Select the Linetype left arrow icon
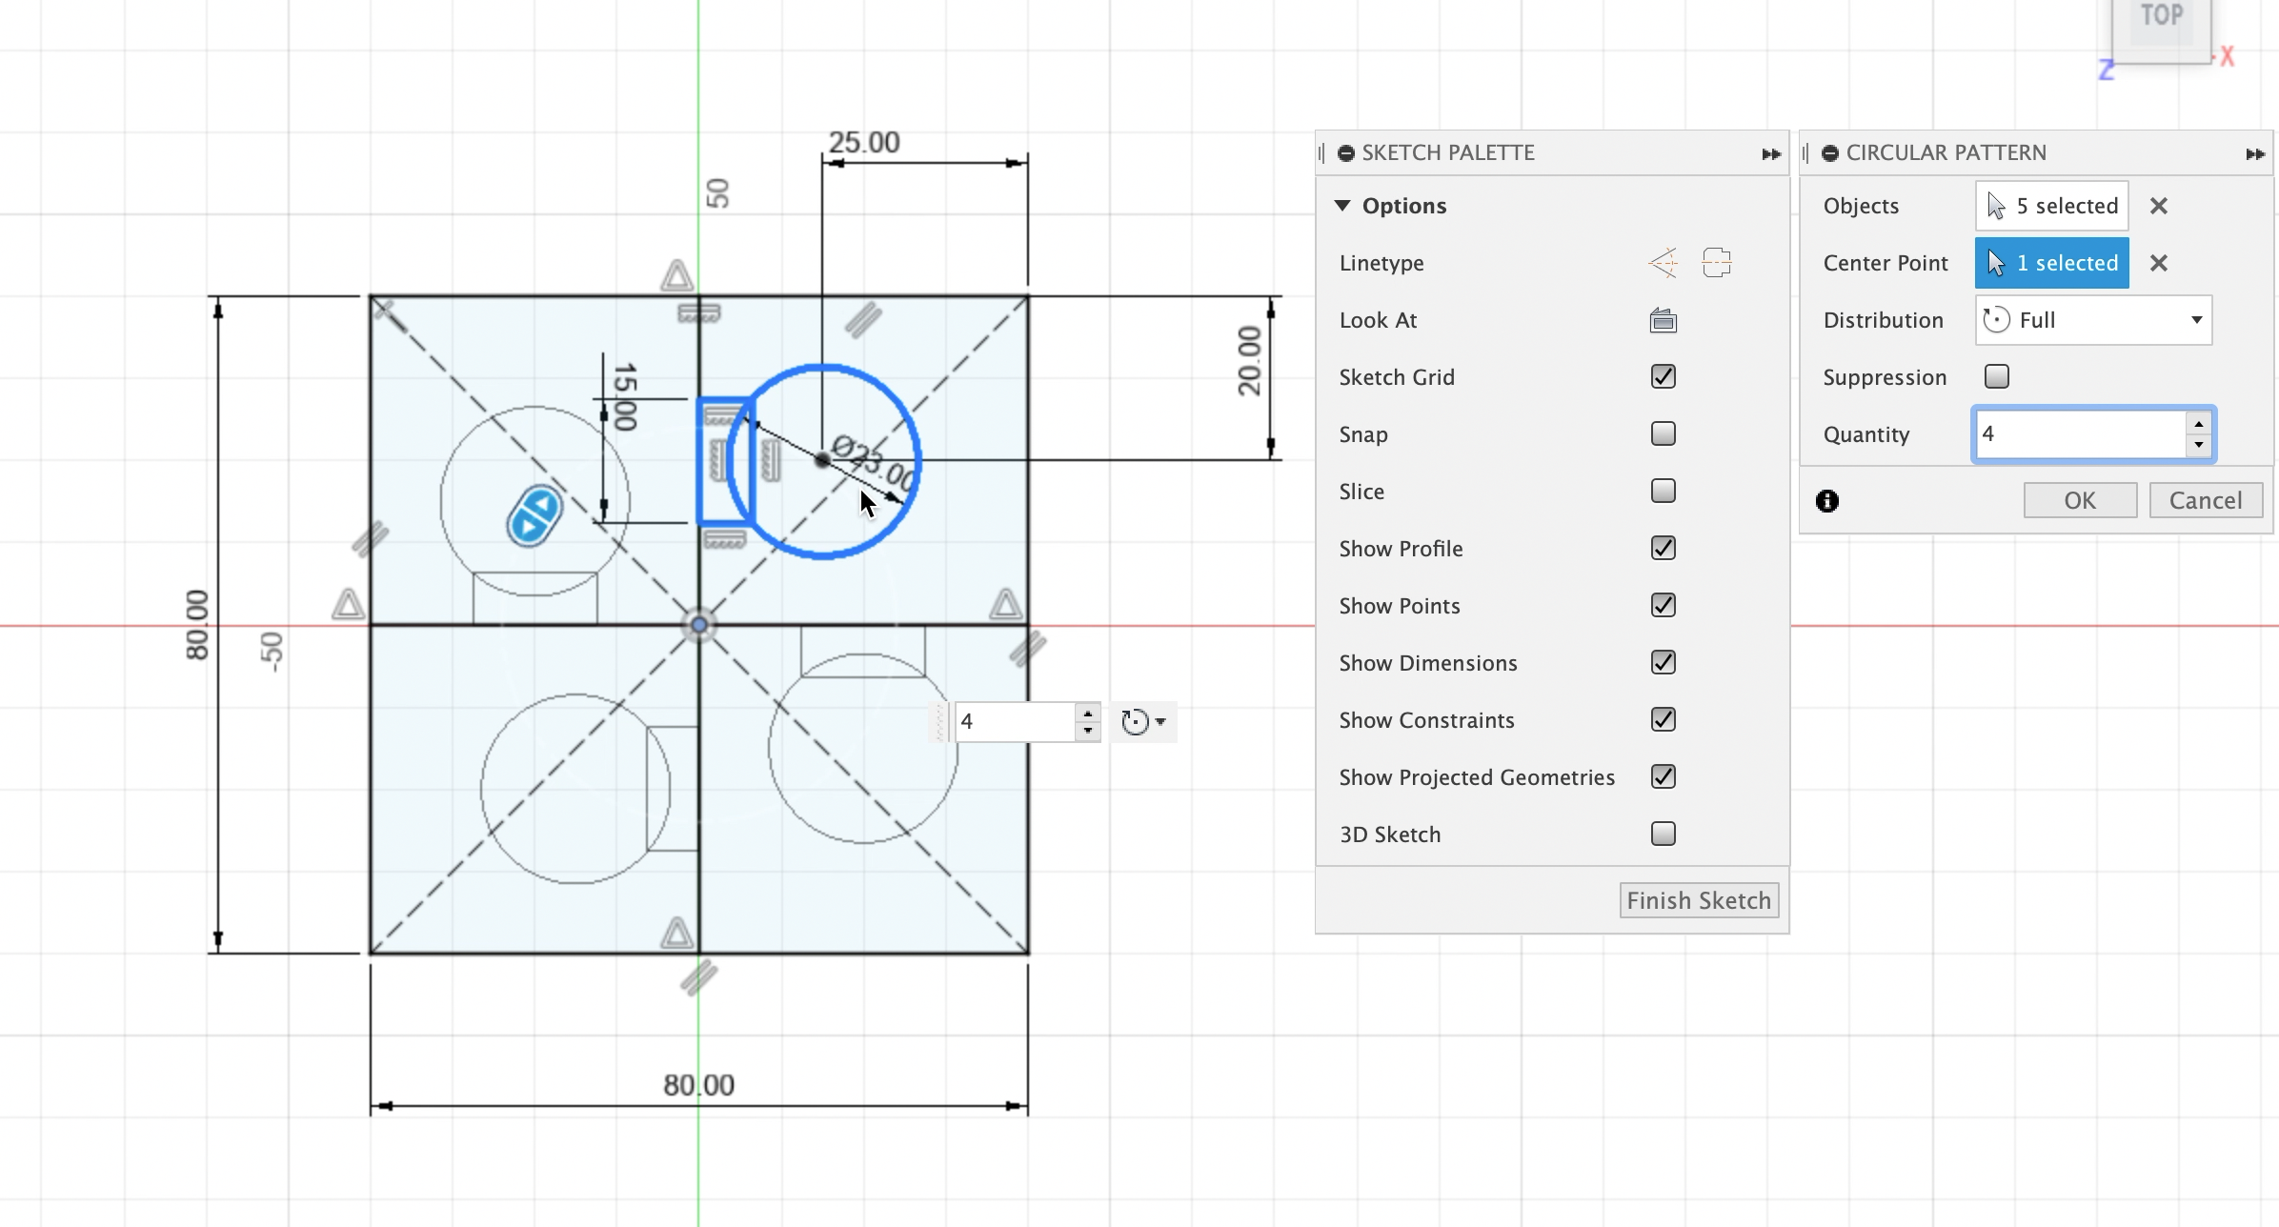Image resolution: width=2279 pixels, height=1227 pixels. [x=1661, y=261]
